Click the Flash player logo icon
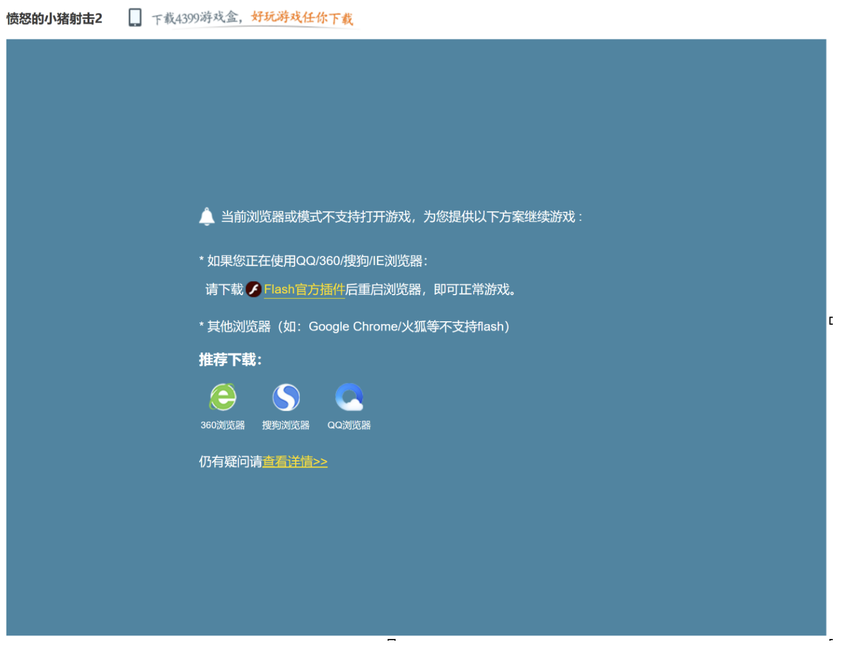The image size is (847, 649). point(254,289)
